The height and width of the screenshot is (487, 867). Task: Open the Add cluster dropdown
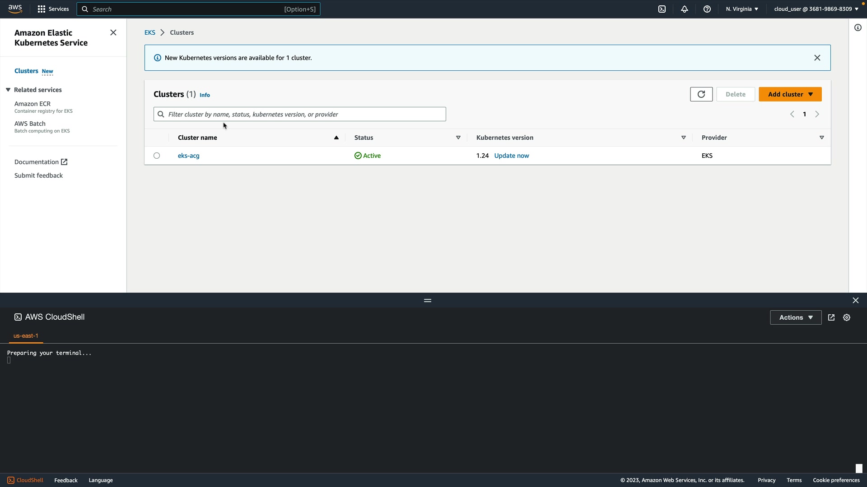(790, 94)
